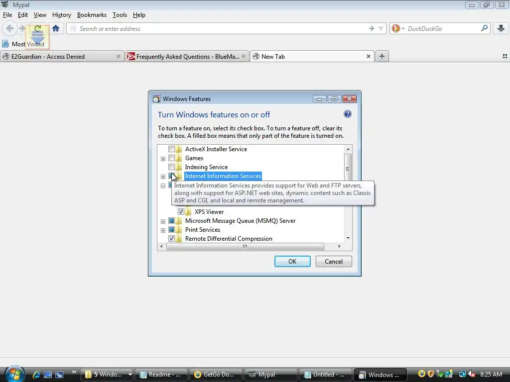Expand the Internet Information Services node
Viewport: 510px width, 382px height.
[x=163, y=177]
